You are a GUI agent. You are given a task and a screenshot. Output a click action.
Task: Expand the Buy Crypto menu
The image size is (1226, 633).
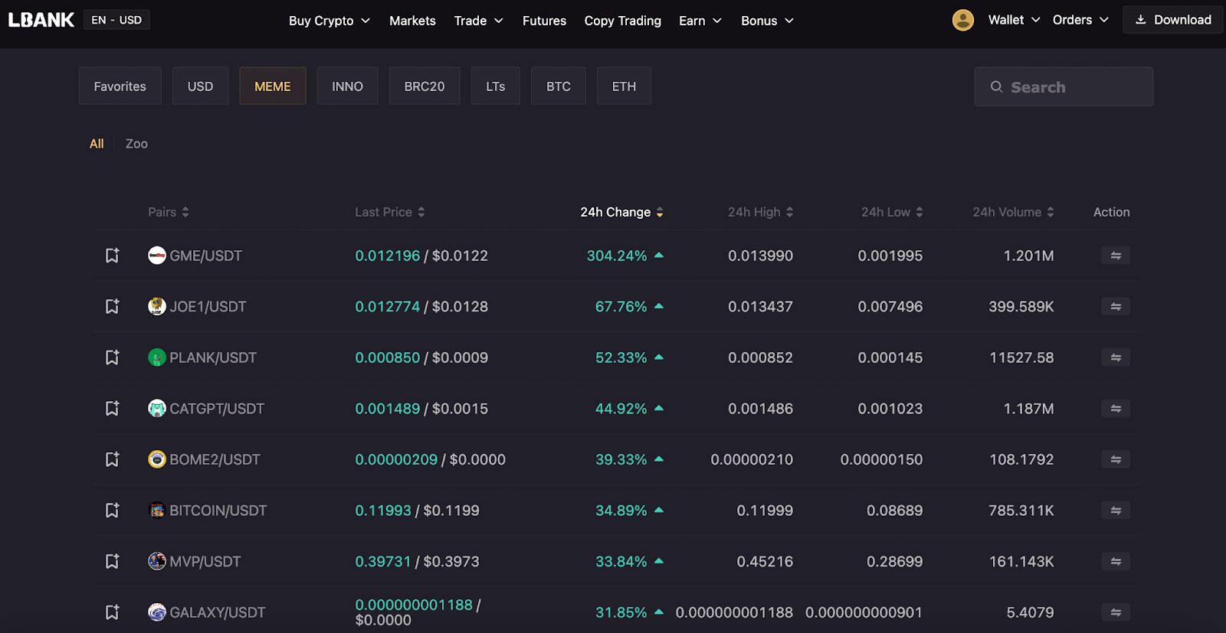329,21
